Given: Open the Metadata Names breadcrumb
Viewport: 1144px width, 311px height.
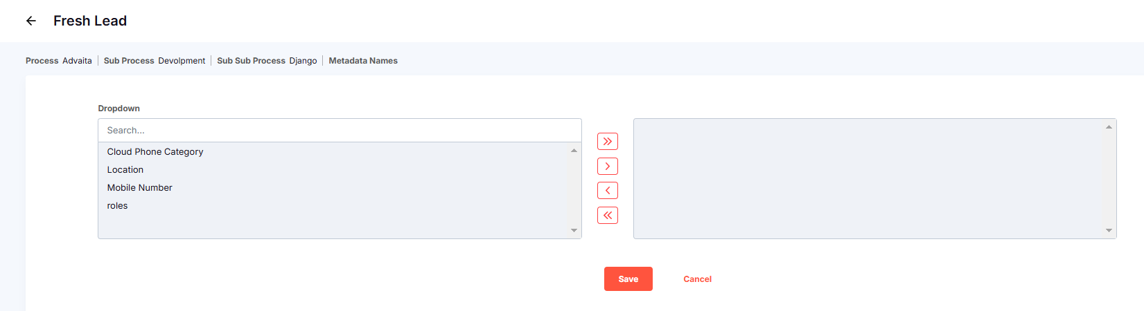Looking at the screenshot, I should tap(363, 61).
